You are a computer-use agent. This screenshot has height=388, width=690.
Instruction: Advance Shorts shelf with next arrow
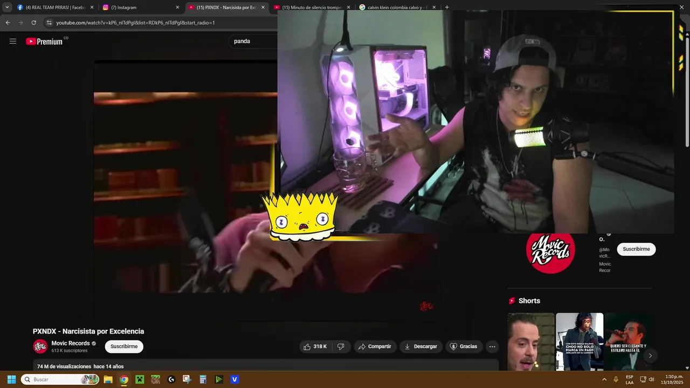650,356
